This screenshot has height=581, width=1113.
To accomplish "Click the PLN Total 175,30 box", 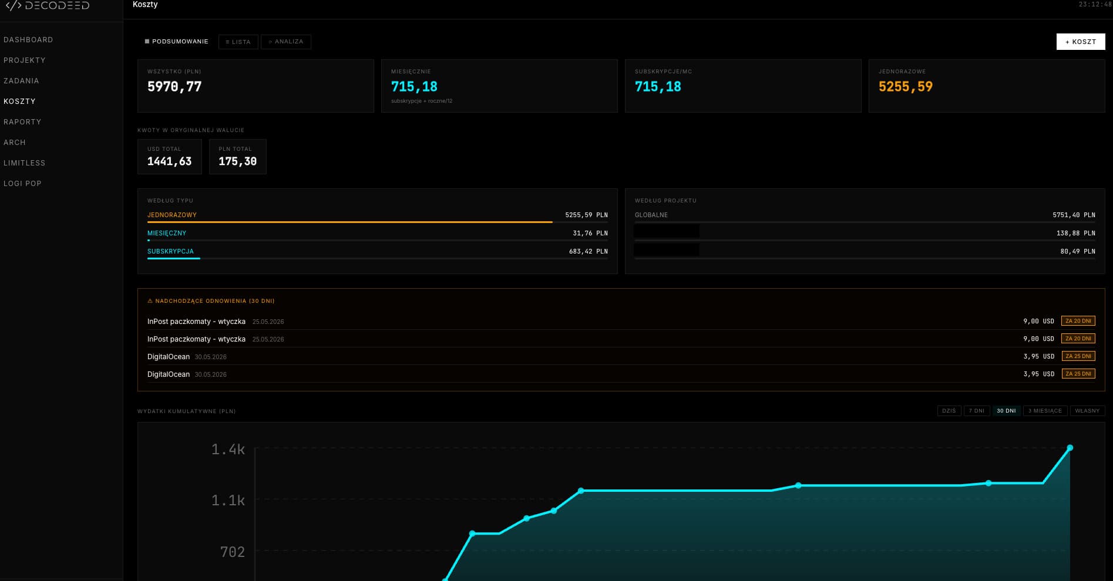I will (x=238, y=157).
